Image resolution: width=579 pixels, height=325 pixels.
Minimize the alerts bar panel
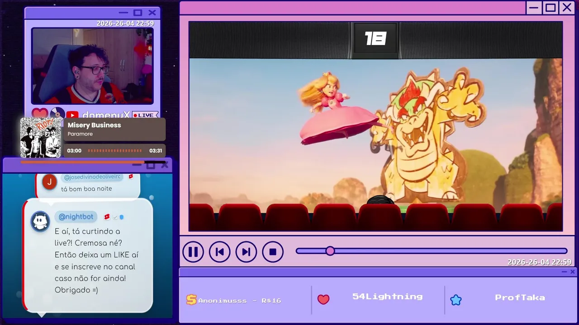coord(564,272)
